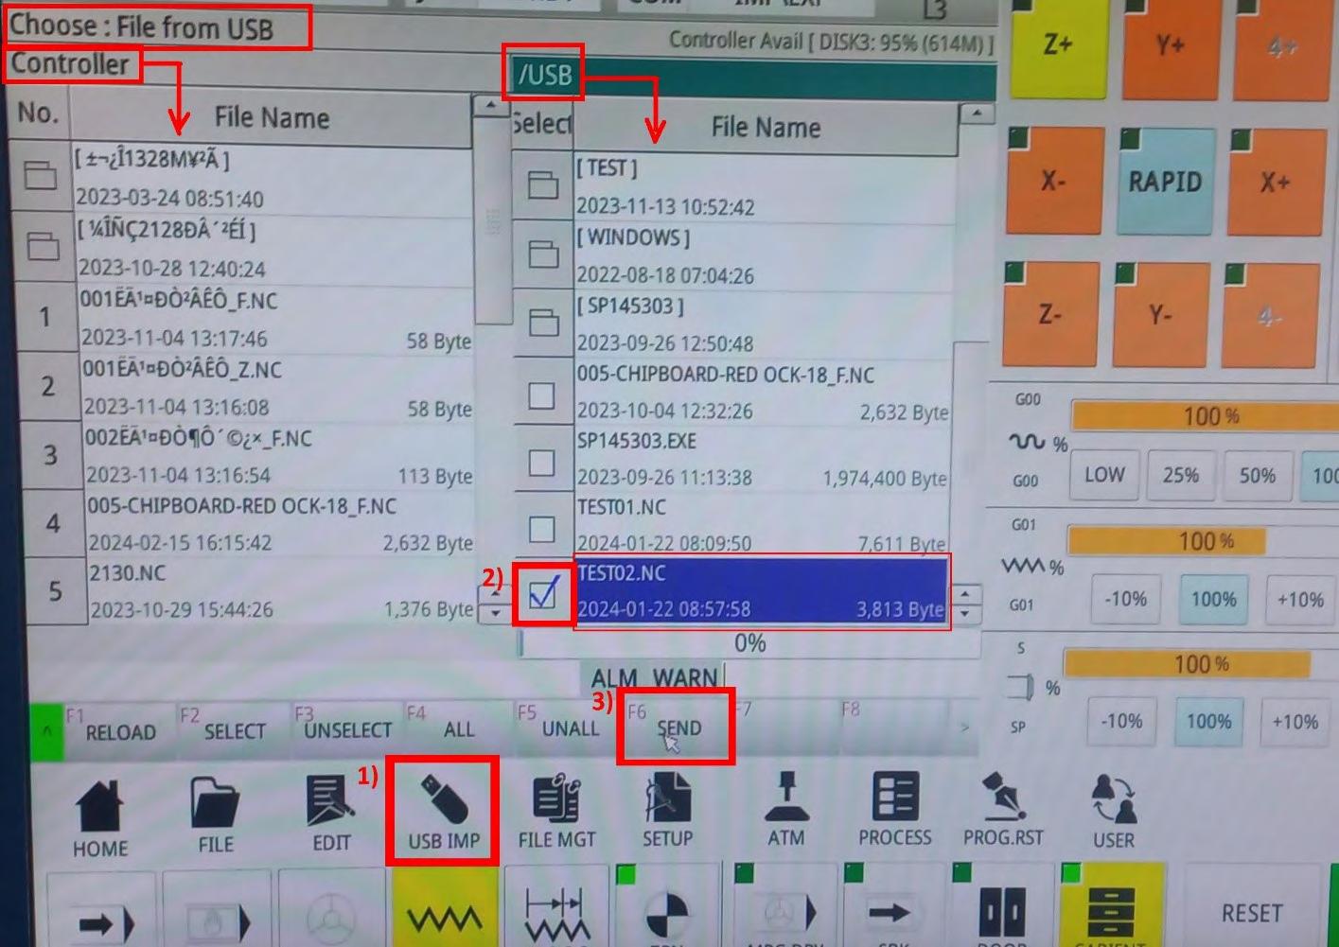Click the spindle S 100% override bar
The image size is (1339, 947).
(x=1187, y=663)
